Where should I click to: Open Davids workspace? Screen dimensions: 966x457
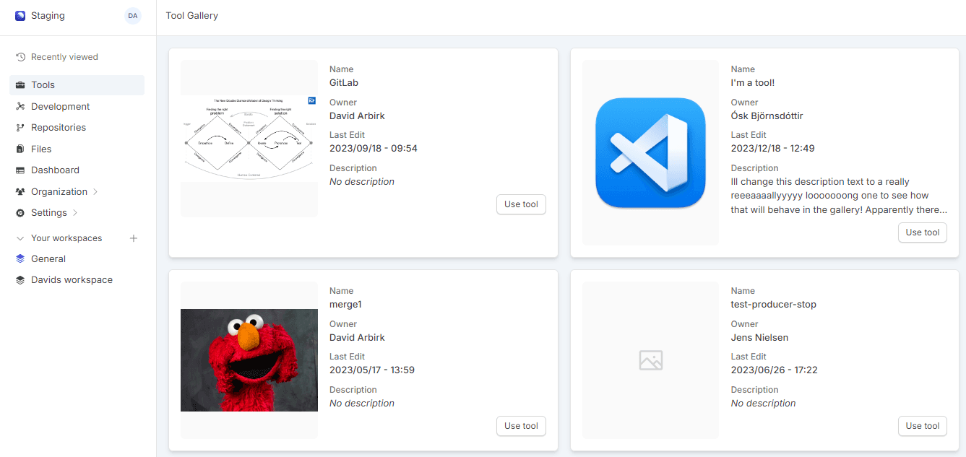[72, 280]
